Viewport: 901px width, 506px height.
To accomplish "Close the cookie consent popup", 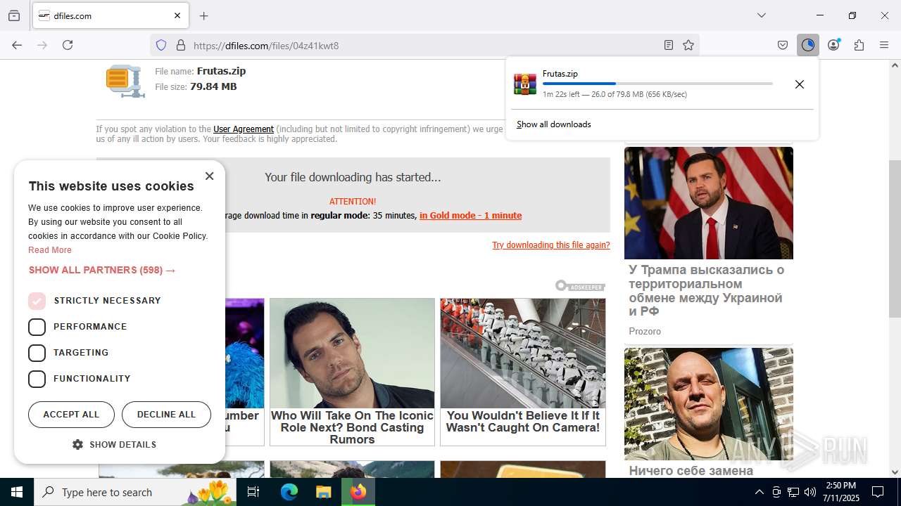I will tap(209, 176).
